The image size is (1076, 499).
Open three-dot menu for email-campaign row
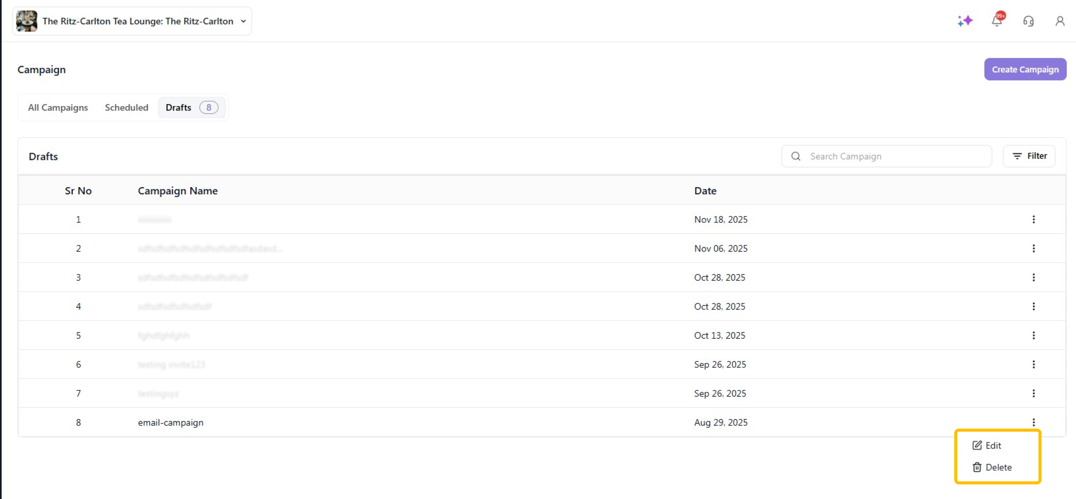coord(1033,422)
